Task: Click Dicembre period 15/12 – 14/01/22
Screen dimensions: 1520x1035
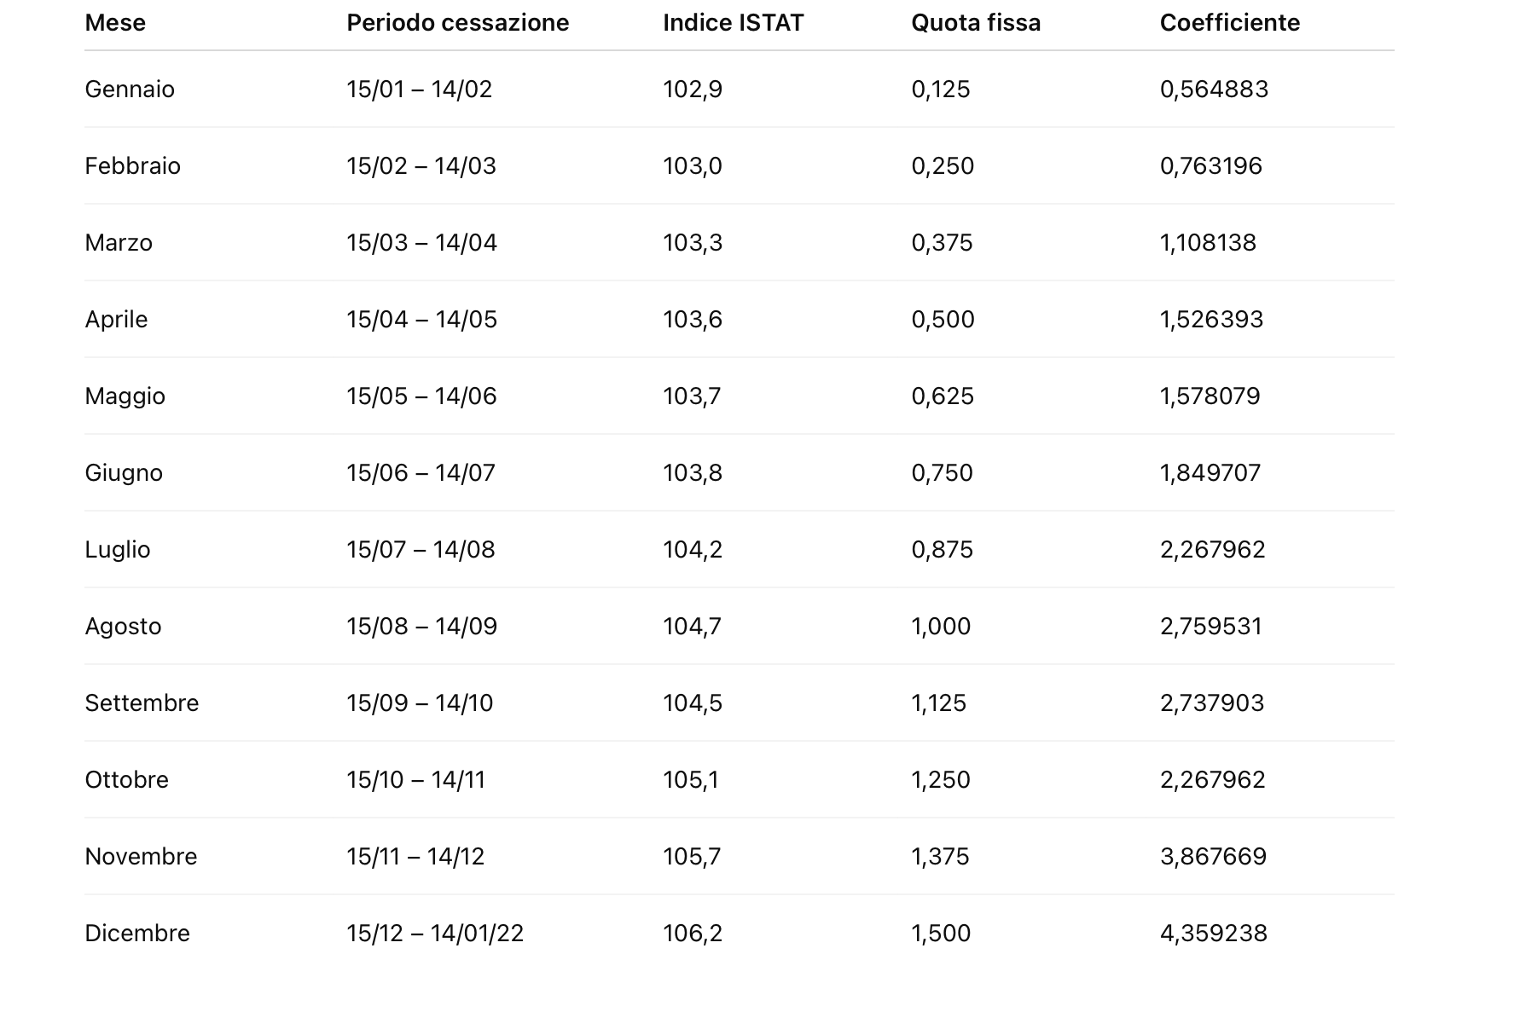Action: point(435,934)
